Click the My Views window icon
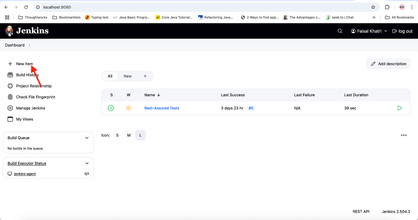 click(10, 119)
